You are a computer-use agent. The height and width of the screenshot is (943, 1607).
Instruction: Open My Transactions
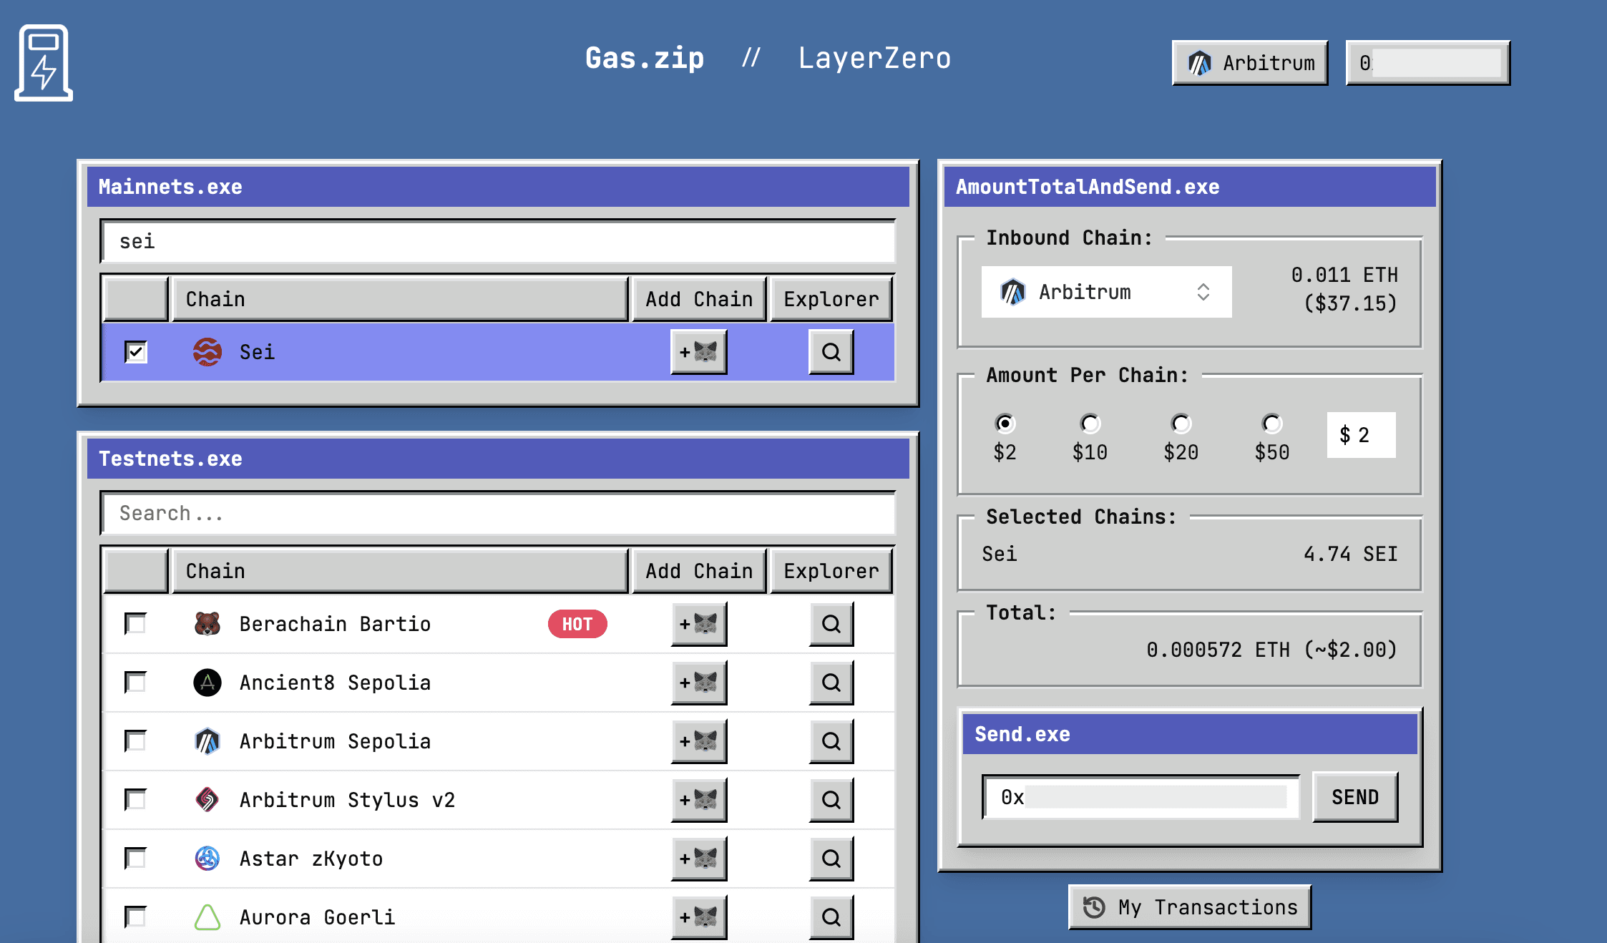point(1190,907)
